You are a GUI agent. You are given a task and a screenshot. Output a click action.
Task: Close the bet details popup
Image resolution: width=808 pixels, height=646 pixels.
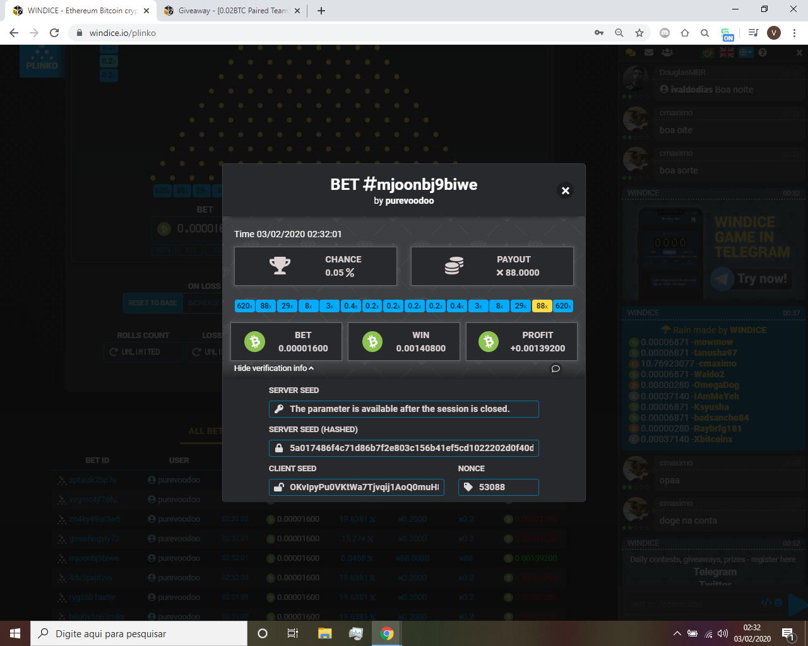565,191
